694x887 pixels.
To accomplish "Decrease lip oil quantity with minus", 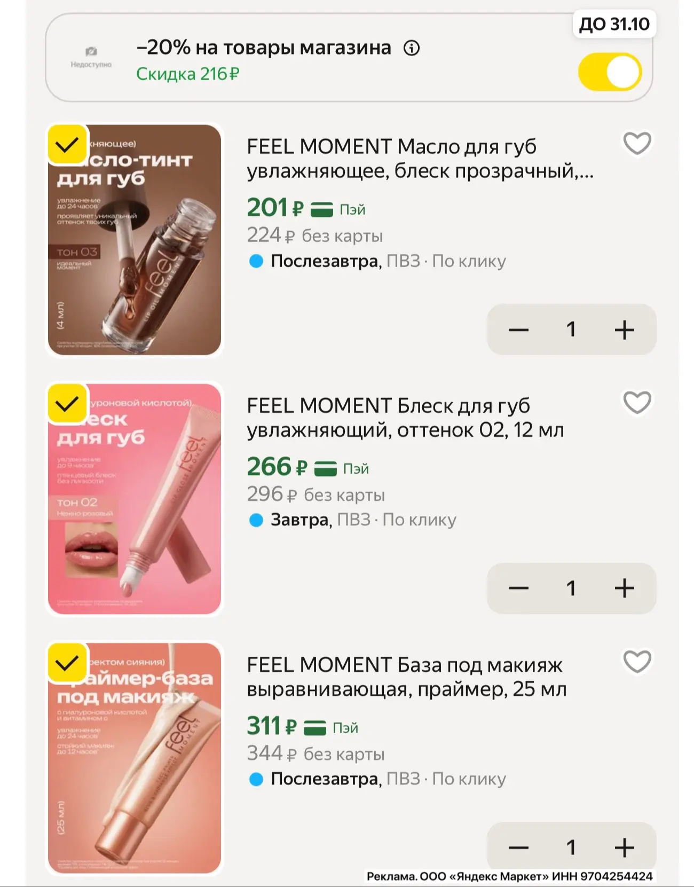I will [518, 329].
